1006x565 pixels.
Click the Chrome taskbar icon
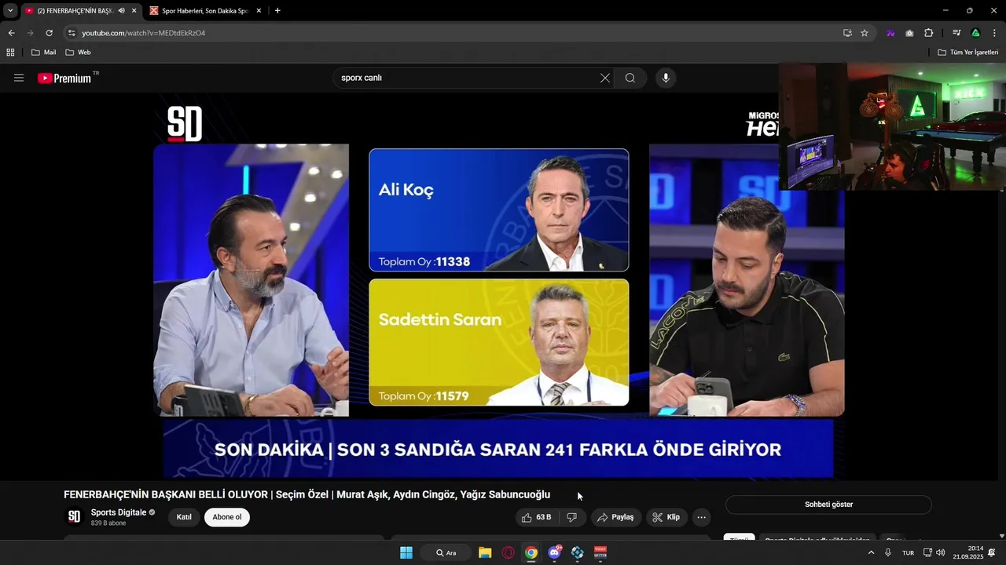click(x=531, y=552)
